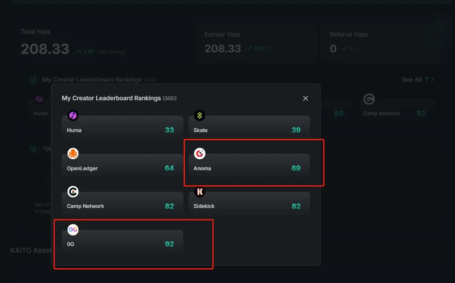Expand Earned Yaps chevron arrow
Screen dimensions: 455x283
tap(269, 48)
